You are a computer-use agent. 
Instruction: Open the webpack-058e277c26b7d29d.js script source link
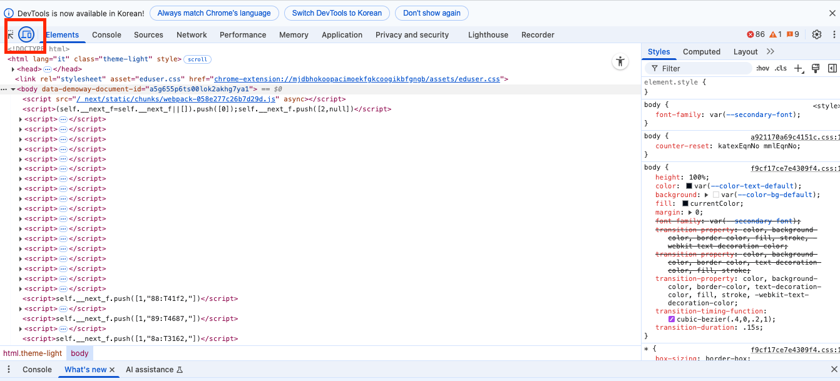click(x=175, y=99)
